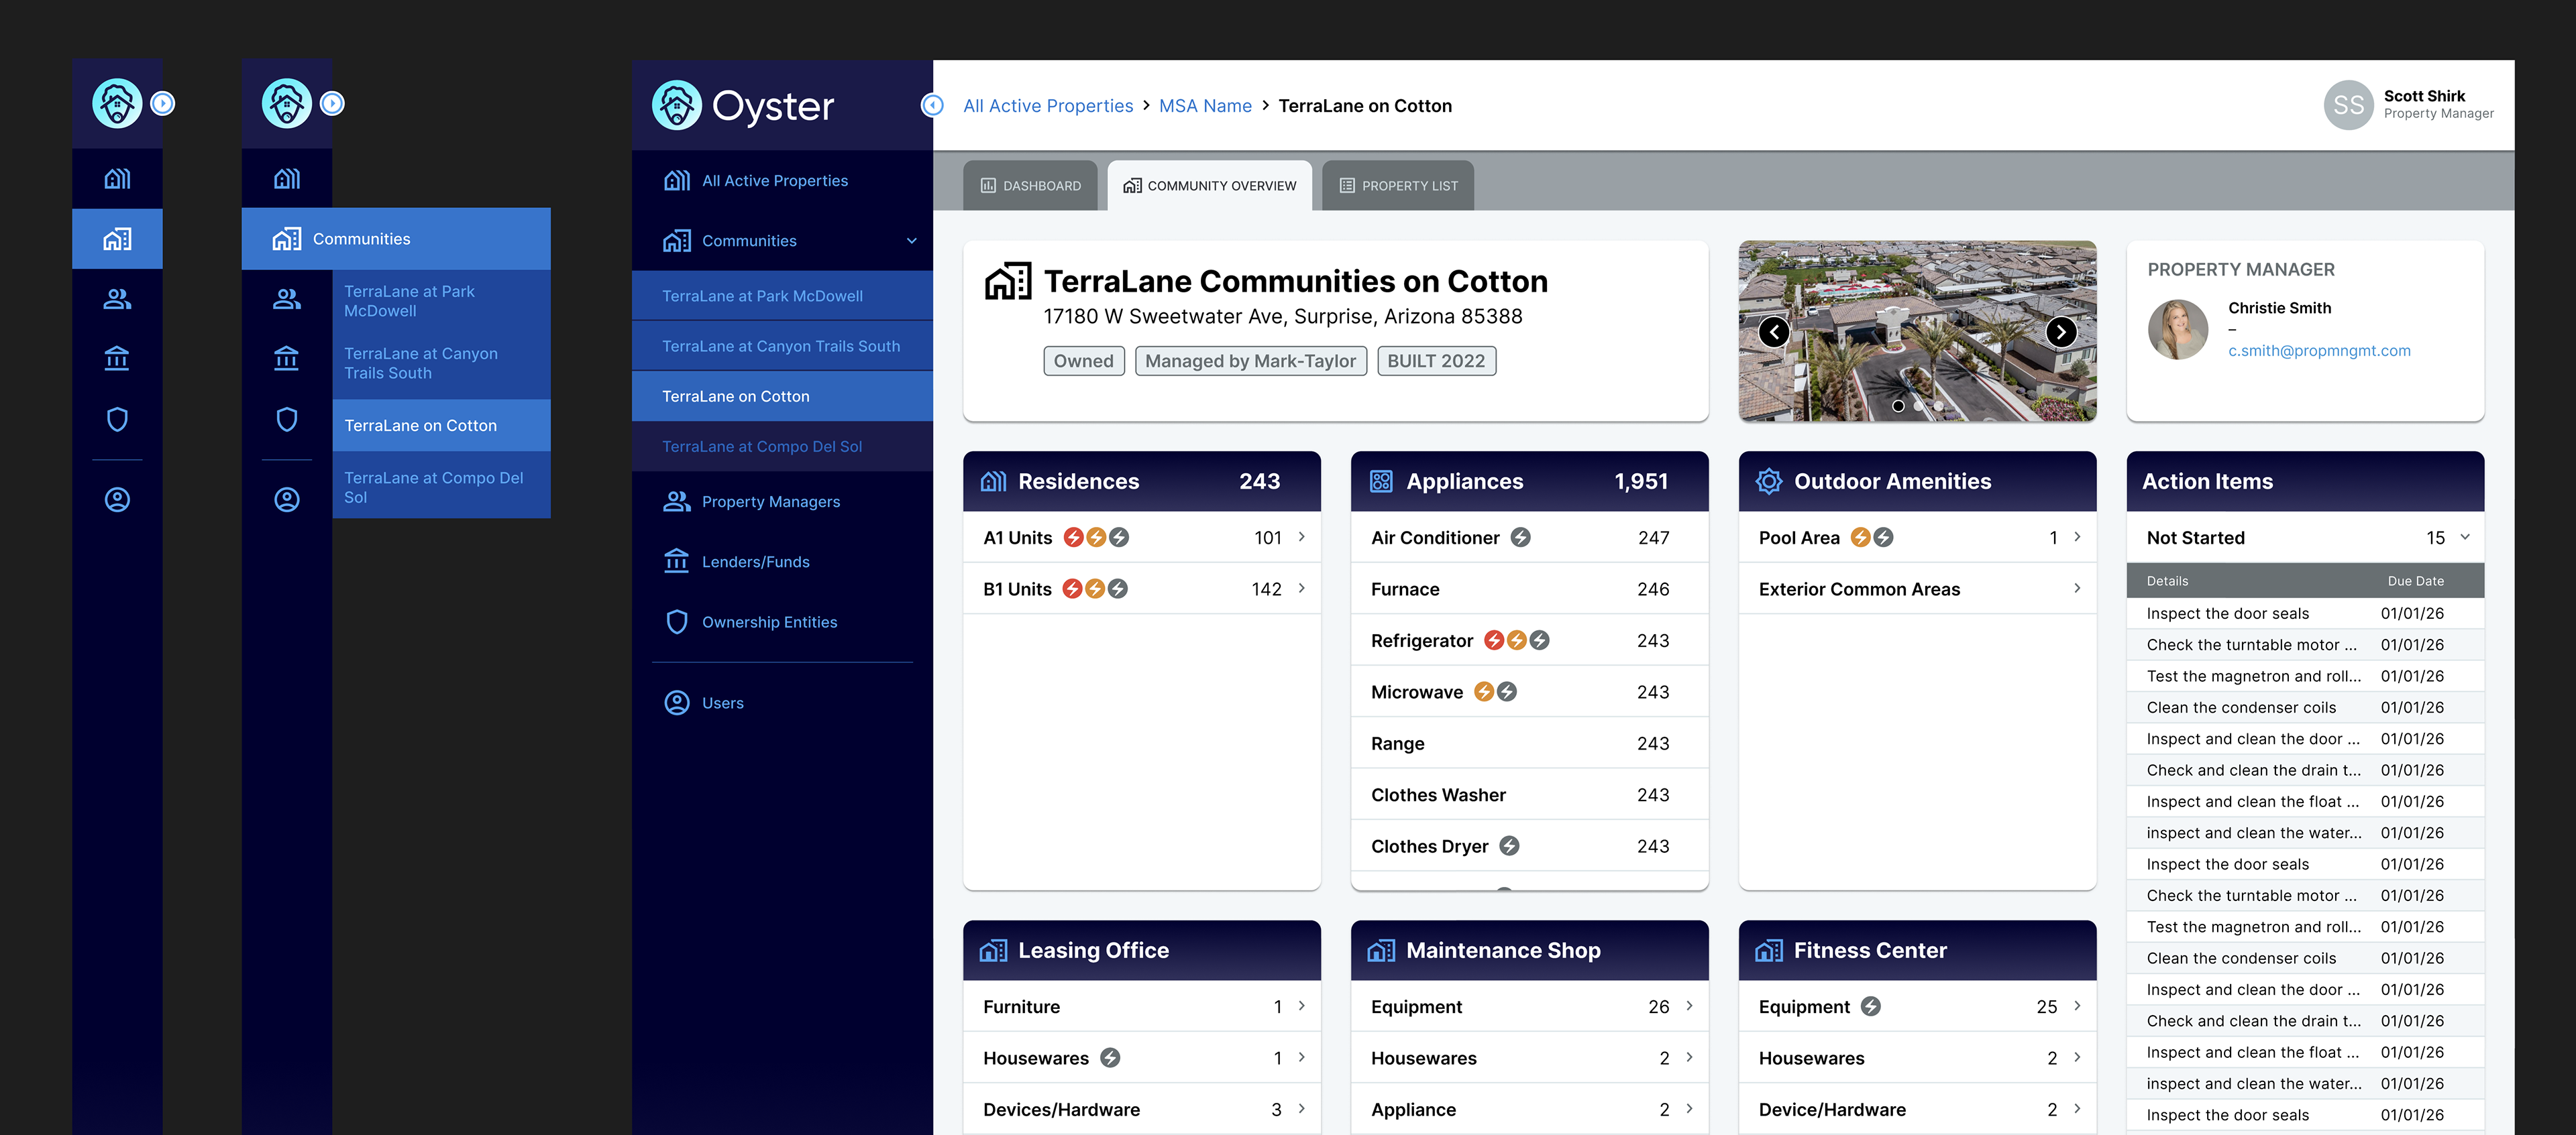Click MSA Name breadcrumb link
2576x1135 pixels.
(1205, 106)
